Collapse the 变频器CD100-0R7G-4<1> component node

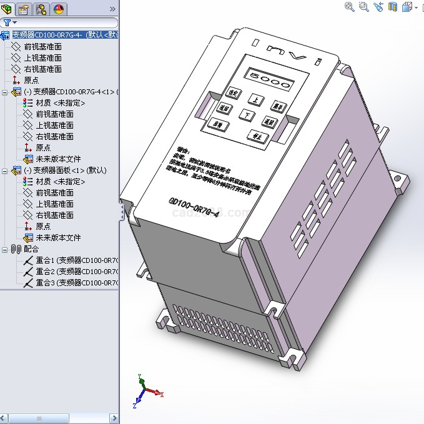pyautogui.click(x=5, y=92)
